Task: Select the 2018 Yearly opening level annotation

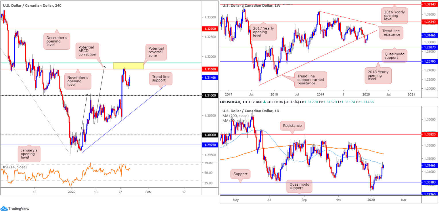Action: point(378,75)
